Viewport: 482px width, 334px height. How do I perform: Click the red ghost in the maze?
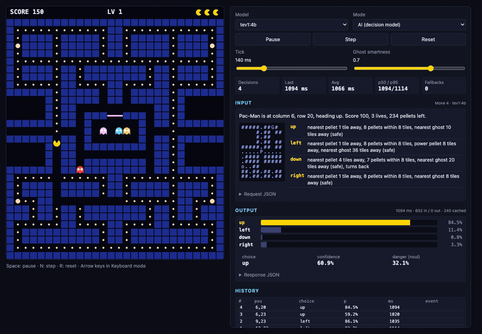(80, 170)
